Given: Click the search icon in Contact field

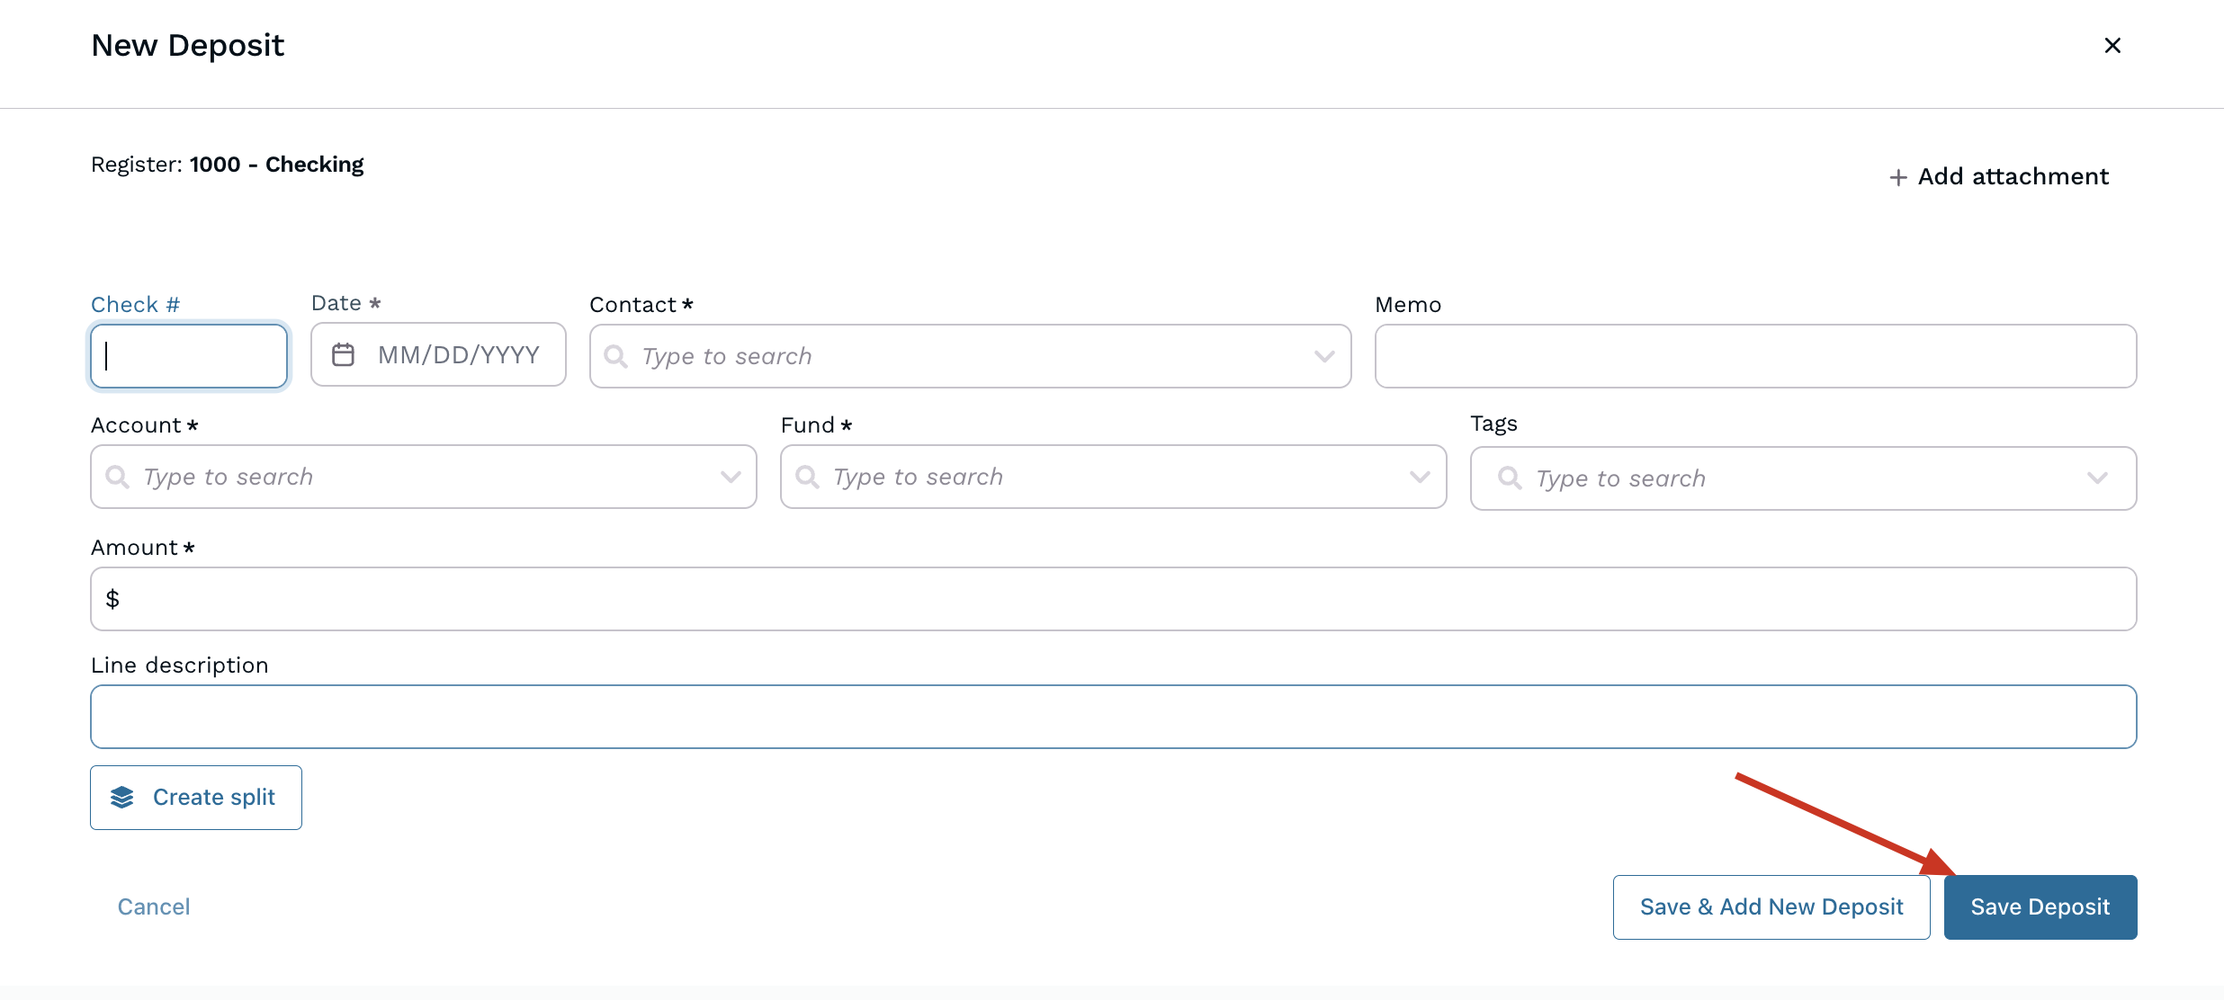Looking at the screenshot, I should coord(616,356).
